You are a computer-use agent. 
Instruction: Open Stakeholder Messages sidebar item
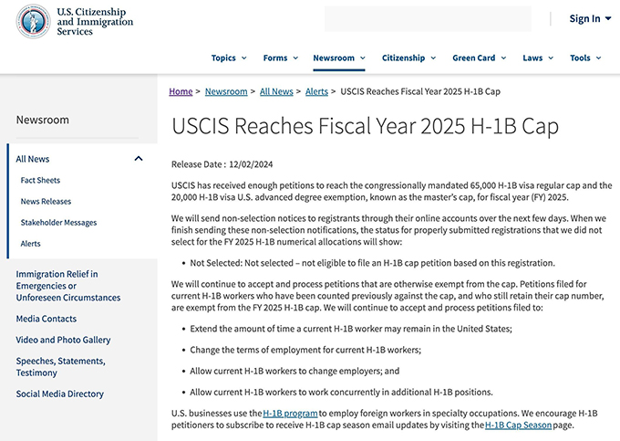coord(58,223)
